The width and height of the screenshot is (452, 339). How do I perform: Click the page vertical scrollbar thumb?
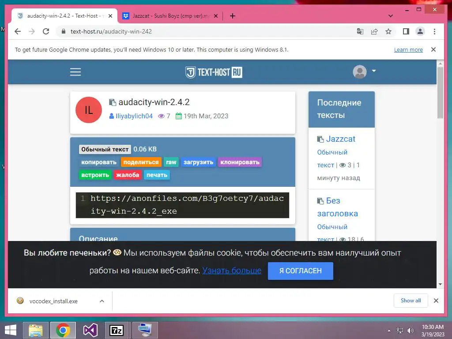440,93
